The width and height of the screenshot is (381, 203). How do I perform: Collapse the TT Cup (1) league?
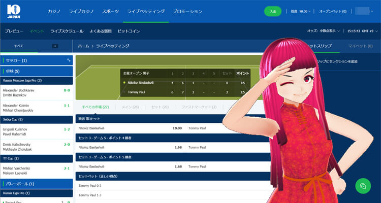(x=37, y=158)
